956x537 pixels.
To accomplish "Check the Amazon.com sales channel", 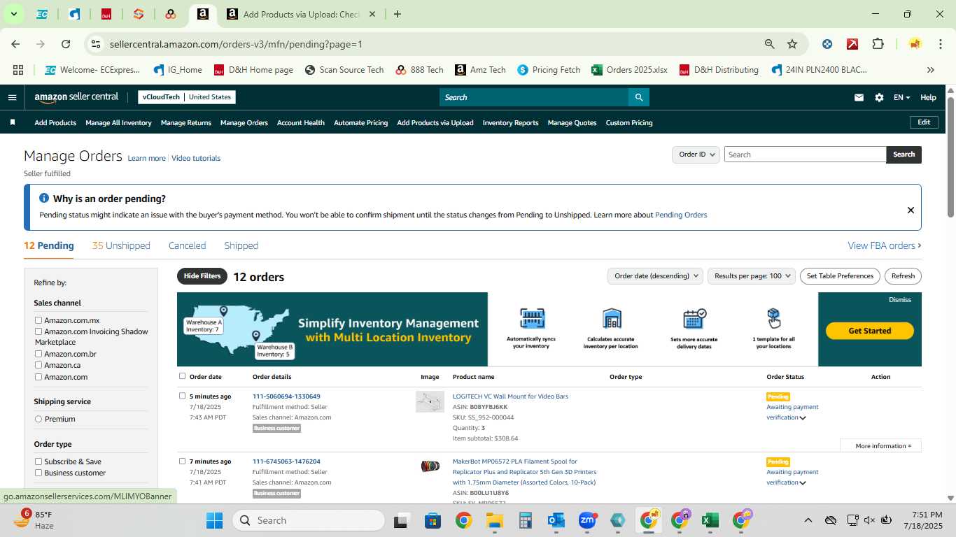I will 38,377.
